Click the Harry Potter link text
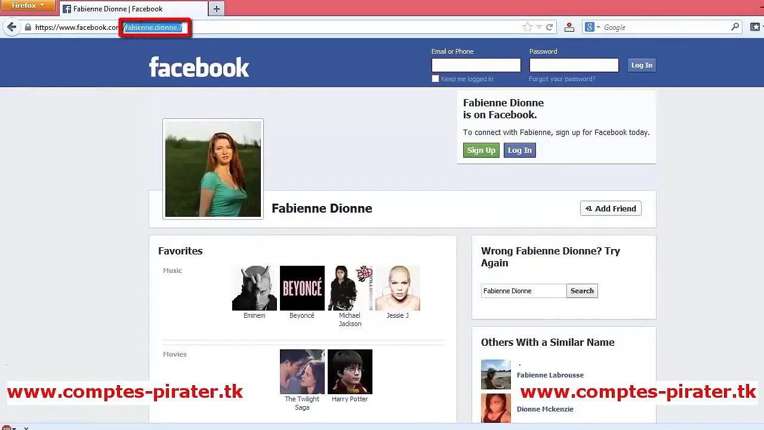 350,399
